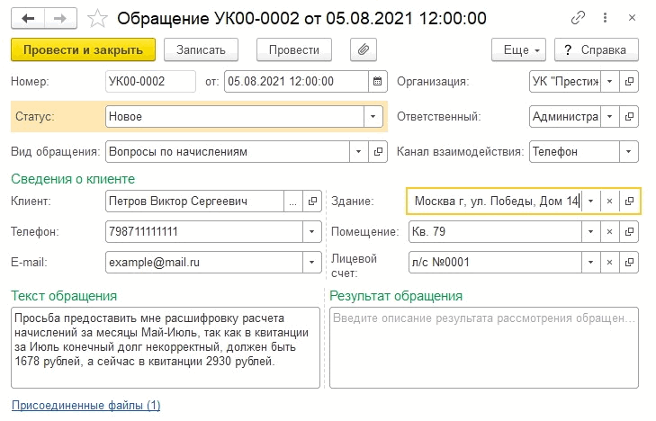Open the Присоединенные файлы (1) link

coord(85,406)
